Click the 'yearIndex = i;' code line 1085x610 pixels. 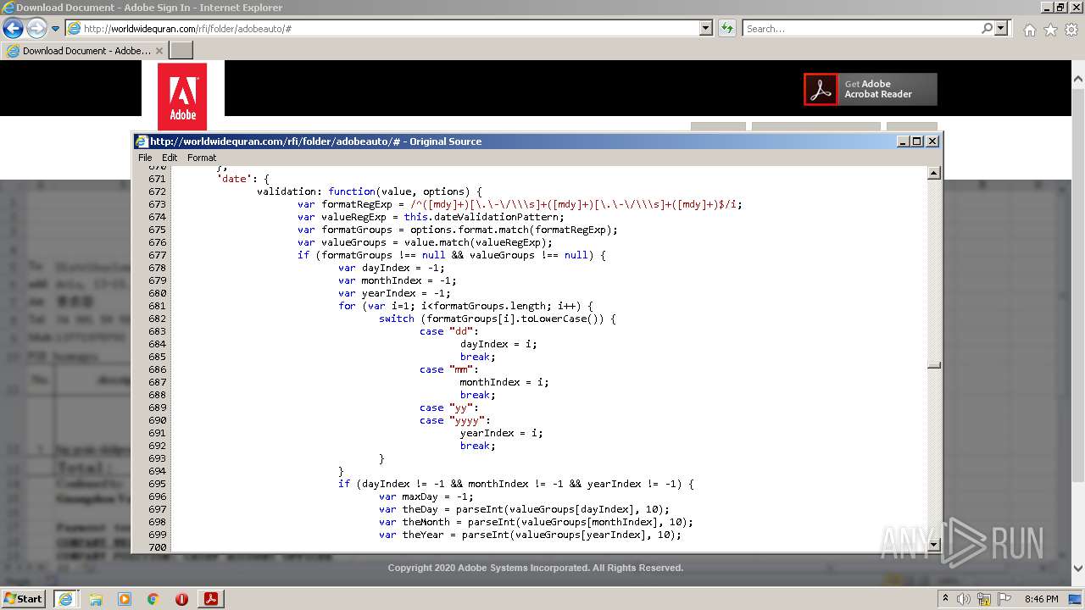click(x=501, y=433)
